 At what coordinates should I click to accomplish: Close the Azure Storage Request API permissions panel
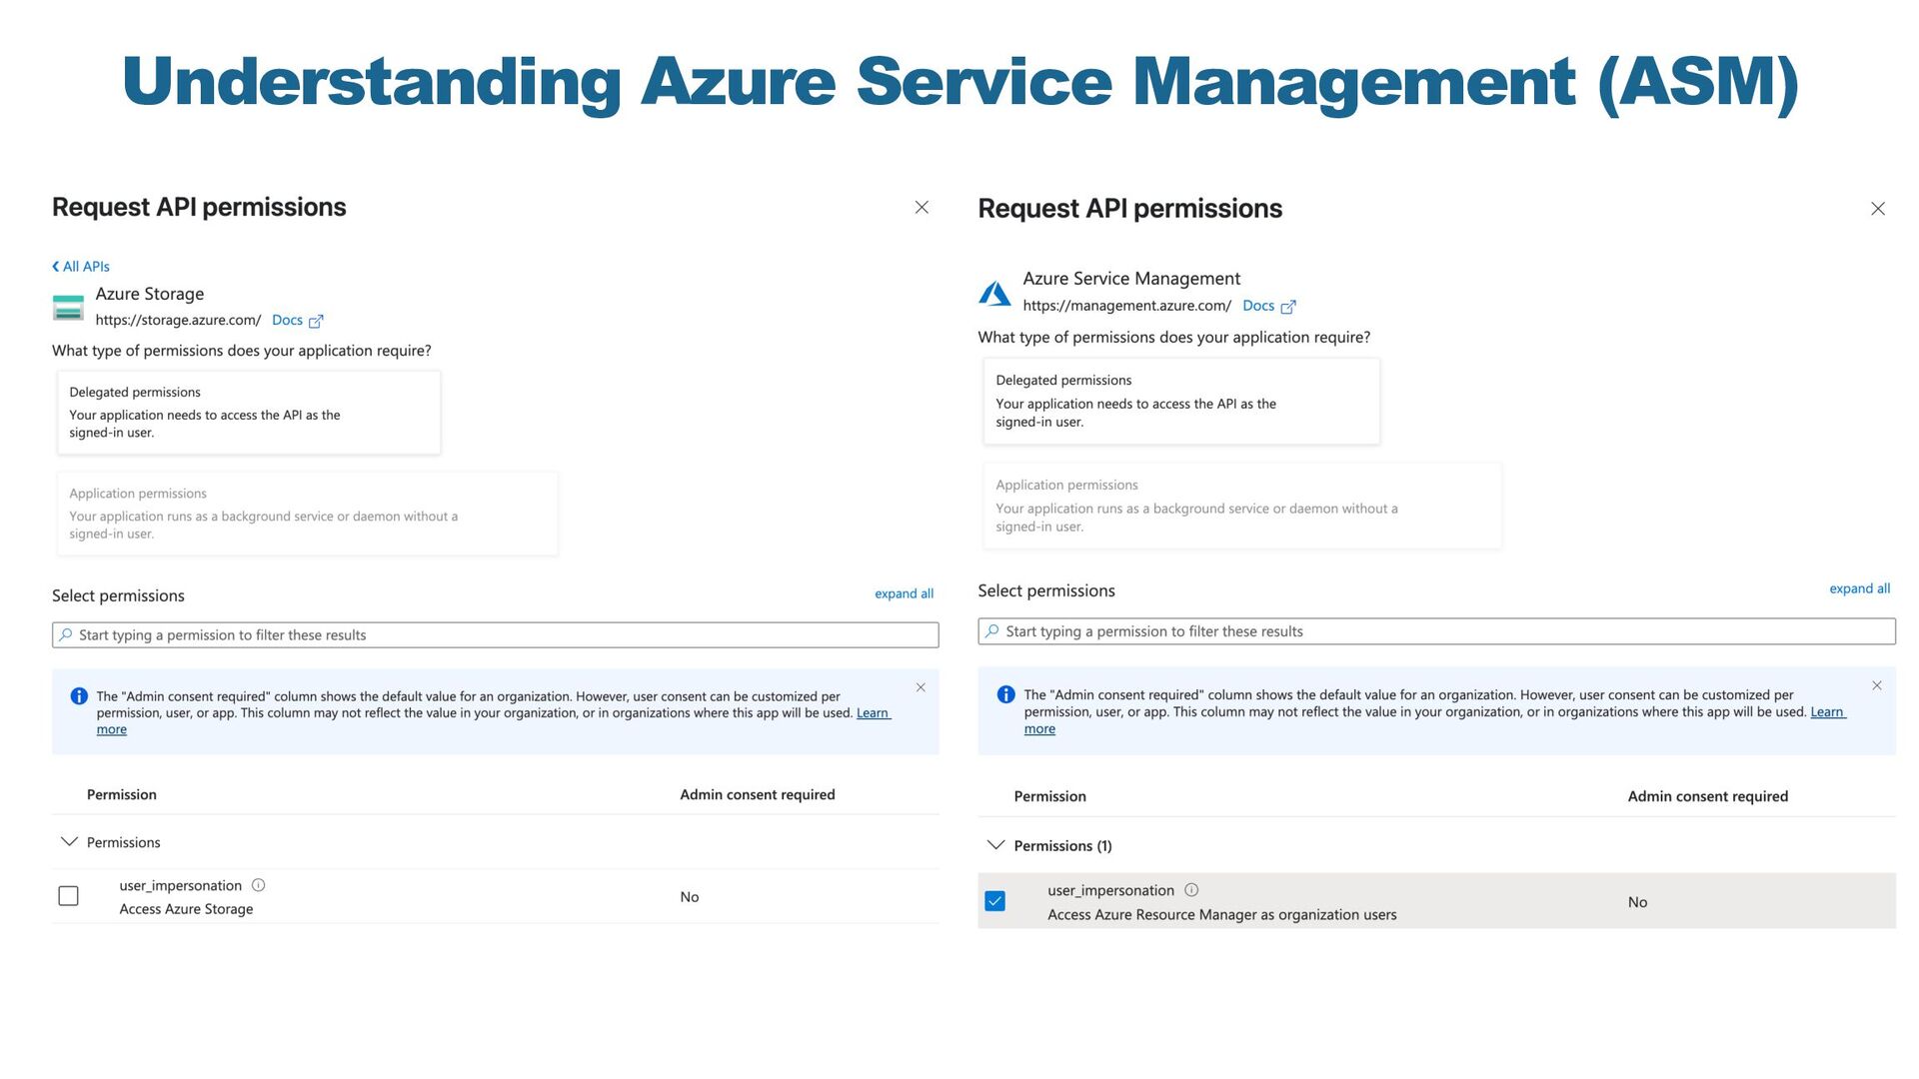pyautogui.click(x=922, y=208)
